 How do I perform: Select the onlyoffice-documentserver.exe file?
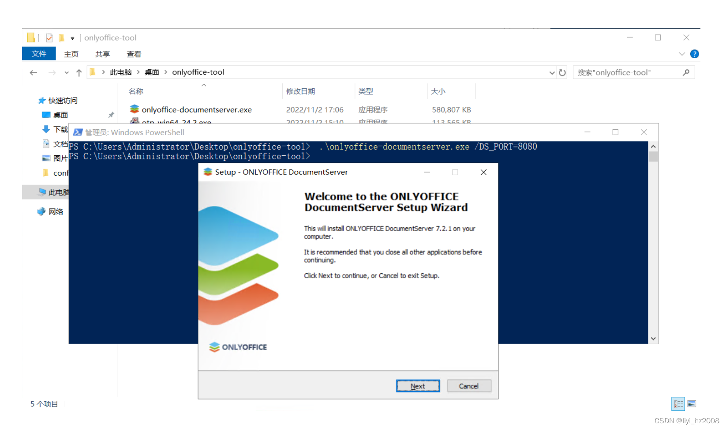click(197, 110)
